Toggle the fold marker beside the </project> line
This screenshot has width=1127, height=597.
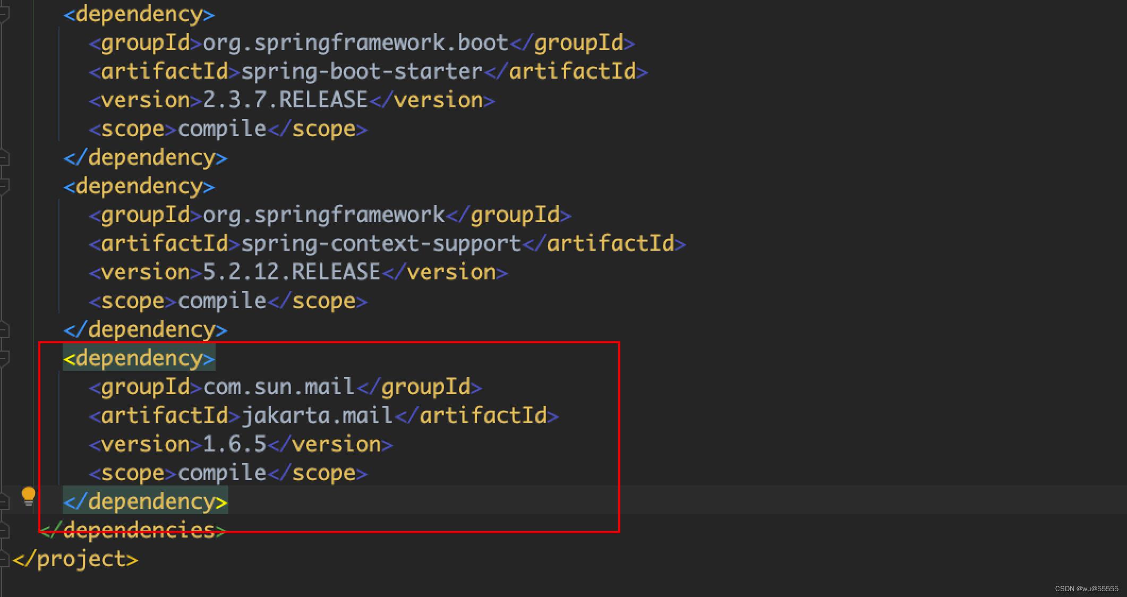(4, 559)
